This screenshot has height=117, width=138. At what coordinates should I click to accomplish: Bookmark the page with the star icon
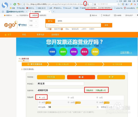[x=88, y=4]
